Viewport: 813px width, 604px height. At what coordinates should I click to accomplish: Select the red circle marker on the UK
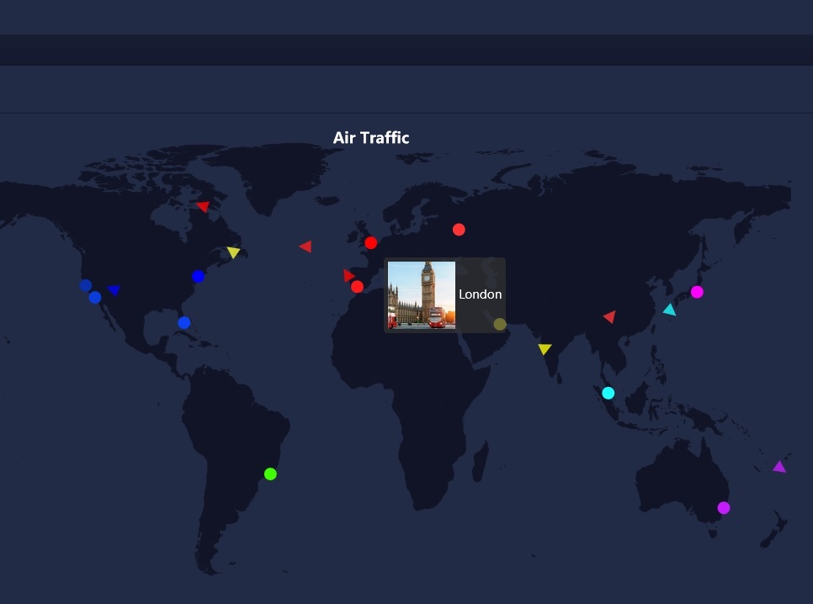point(370,243)
